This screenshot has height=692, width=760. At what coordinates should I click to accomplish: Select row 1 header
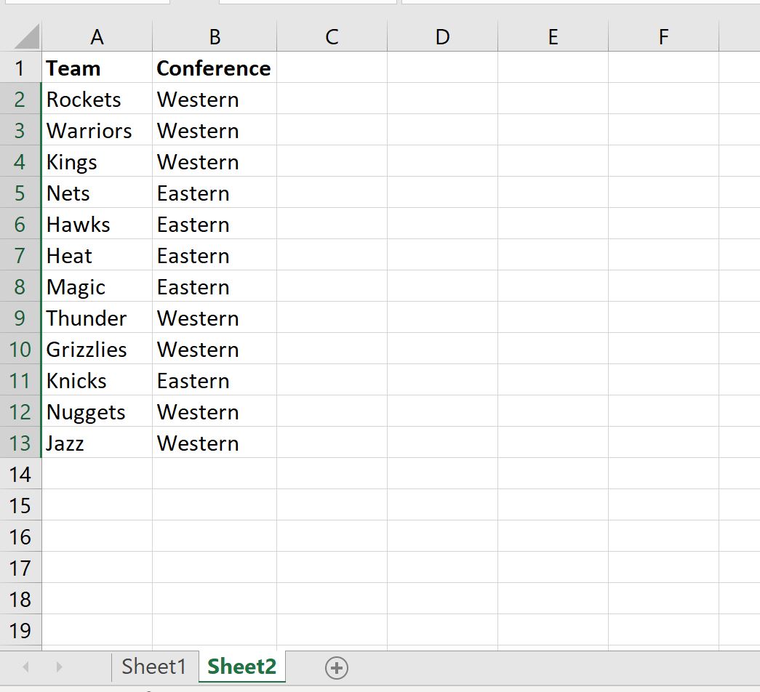[x=20, y=68]
